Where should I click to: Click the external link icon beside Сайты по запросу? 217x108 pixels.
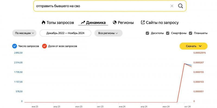click(143, 22)
